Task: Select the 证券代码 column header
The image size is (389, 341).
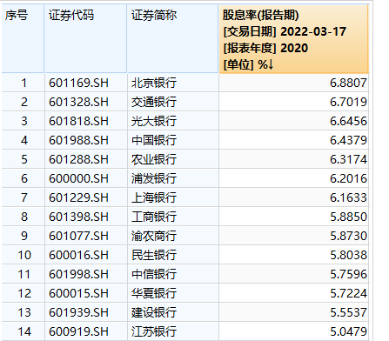Action: pos(85,38)
